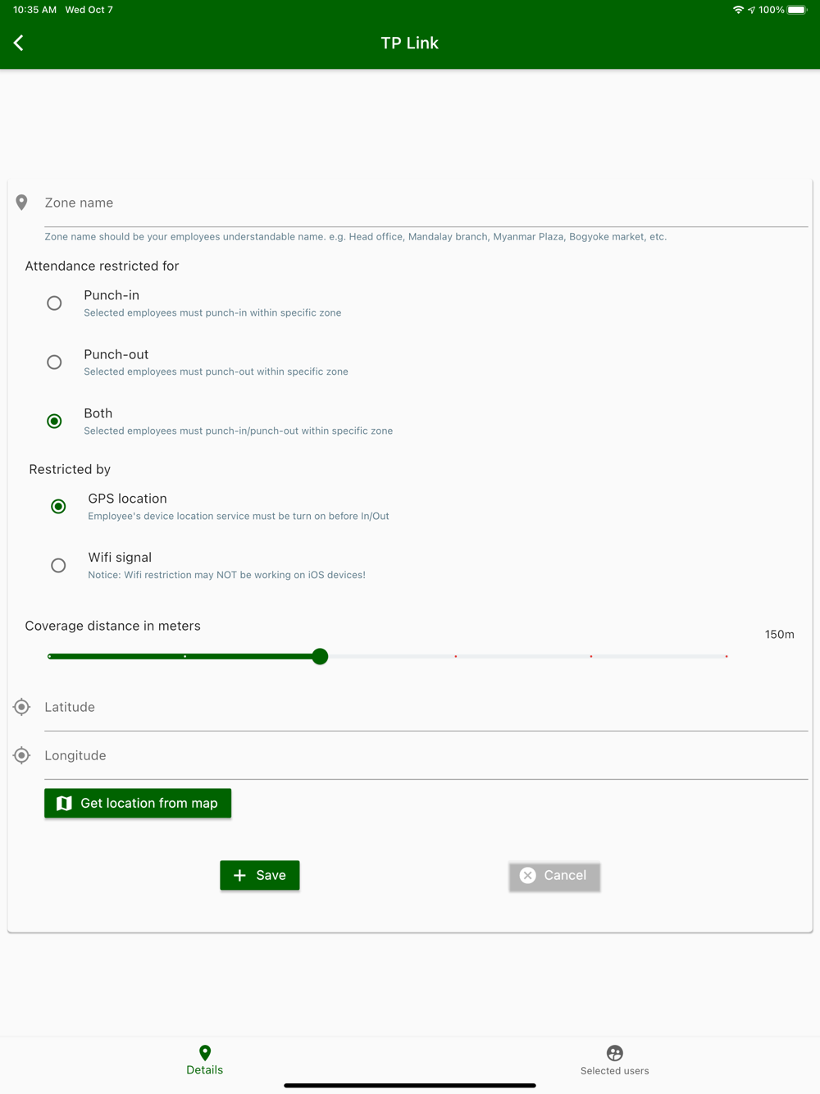The image size is (820, 1094).
Task: Tap the Details tab pin icon
Action: [205, 1052]
